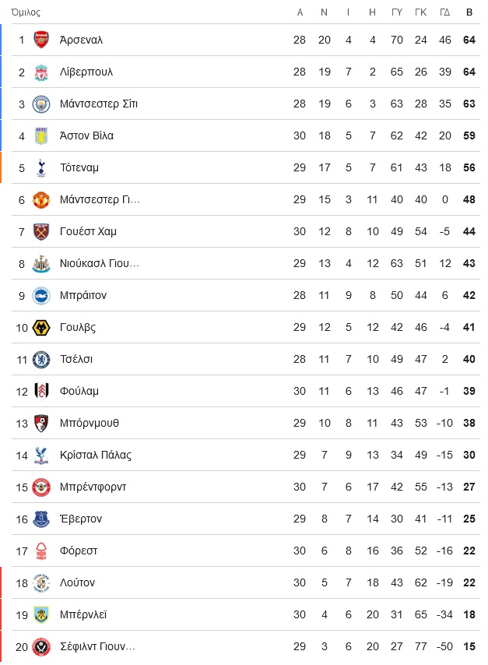
Task: Open the Λούτον team entry
Action: 246,582
